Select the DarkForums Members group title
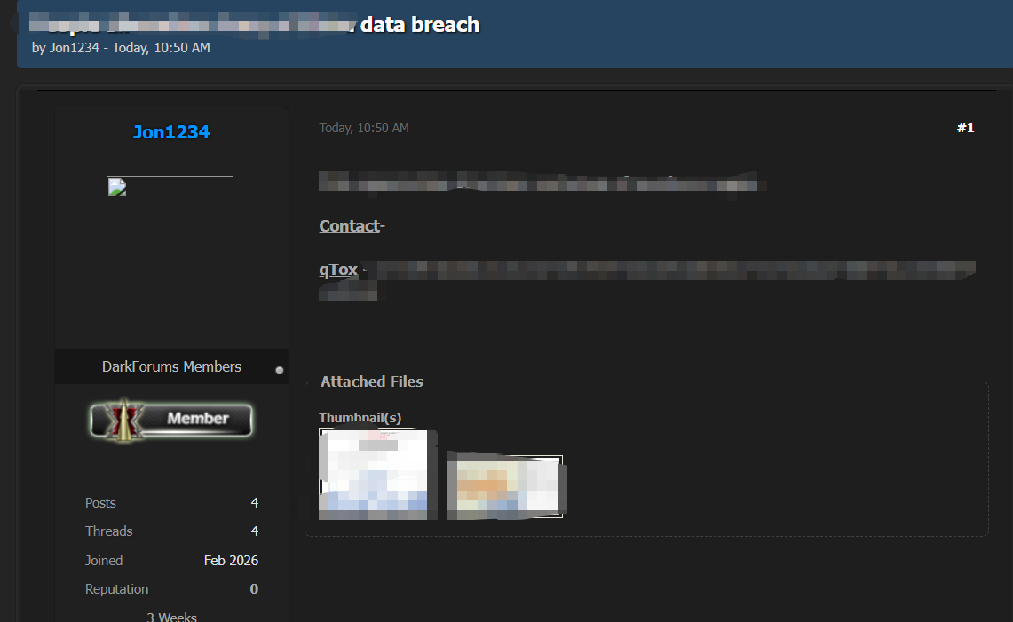Image resolution: width=1013 pixels, height=622 pixels. click(171, 366)
